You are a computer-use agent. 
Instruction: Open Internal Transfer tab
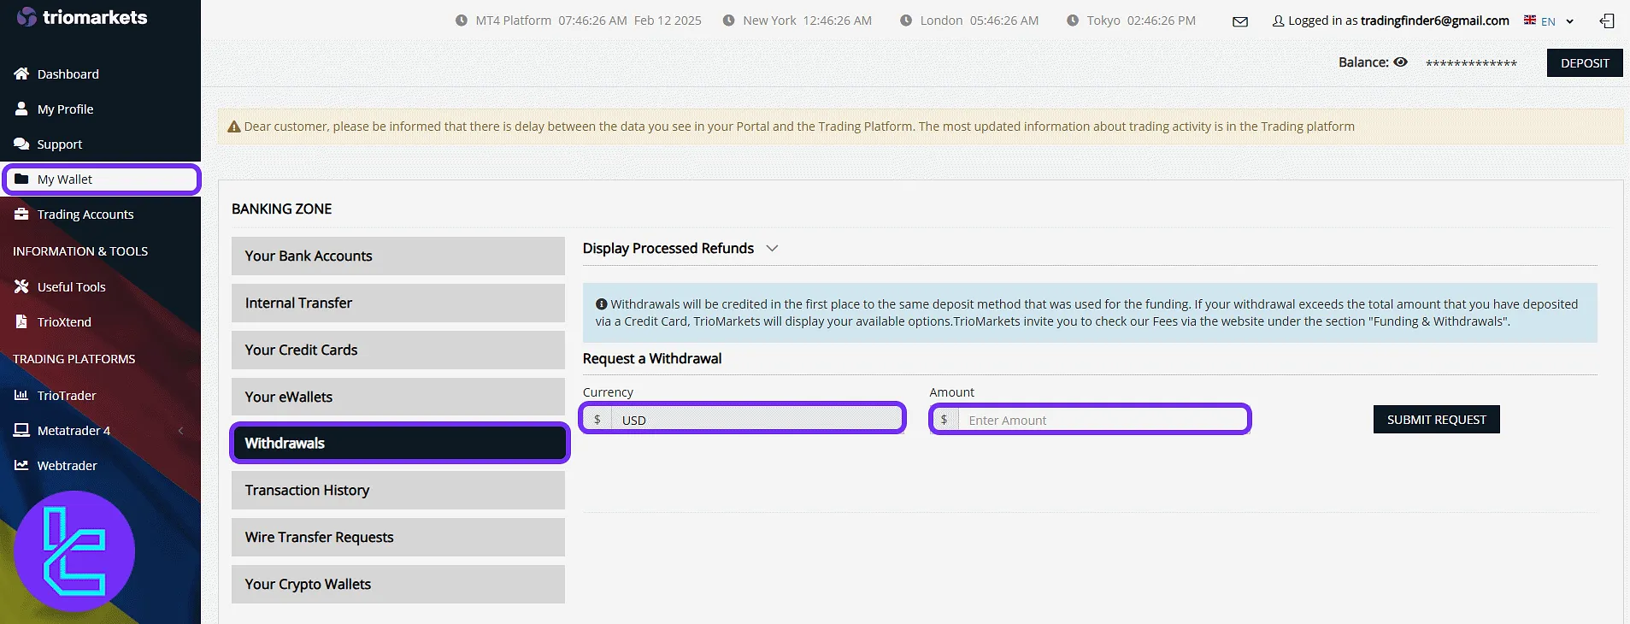point(398,303)
